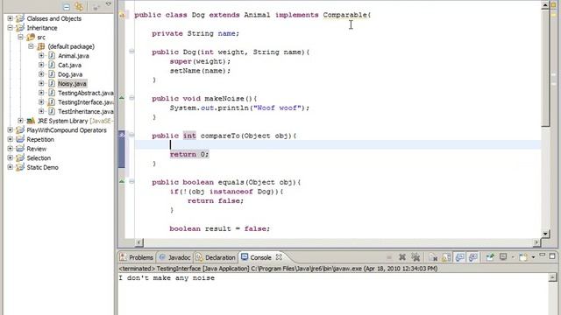The height and width of the screenshot is (315, 561).
Task: Collapse the equals method code fold
Action: pos(131,181)
